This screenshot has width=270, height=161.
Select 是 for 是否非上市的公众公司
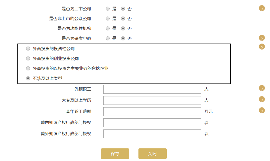pos(108,19)
